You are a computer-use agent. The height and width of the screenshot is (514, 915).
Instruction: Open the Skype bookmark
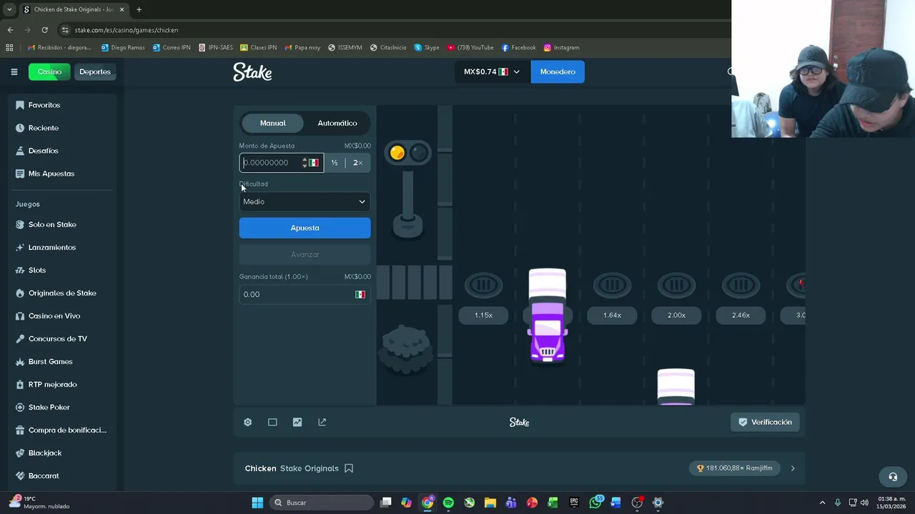tap(427, 48)
